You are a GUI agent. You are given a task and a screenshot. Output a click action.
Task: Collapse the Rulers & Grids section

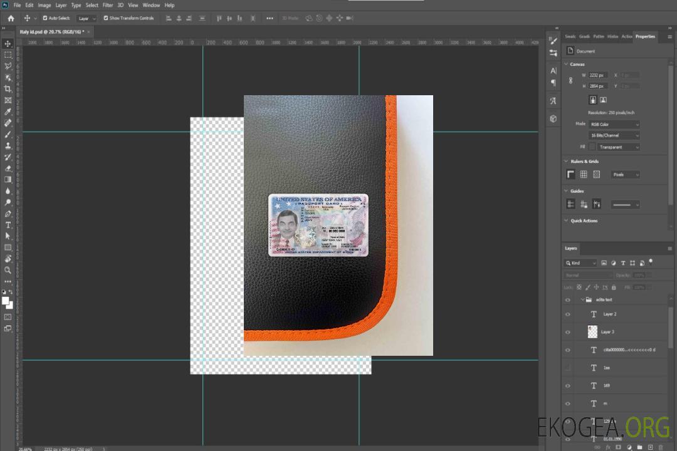(x=567, y=162)
